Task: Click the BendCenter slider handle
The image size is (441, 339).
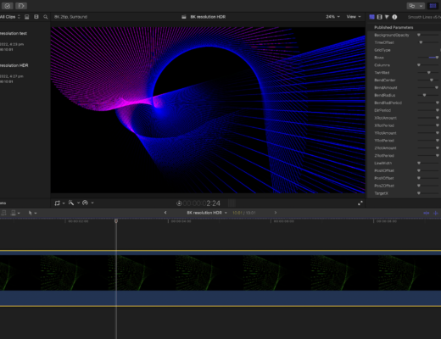Action: pyautogui.click(x=432, y=81)
